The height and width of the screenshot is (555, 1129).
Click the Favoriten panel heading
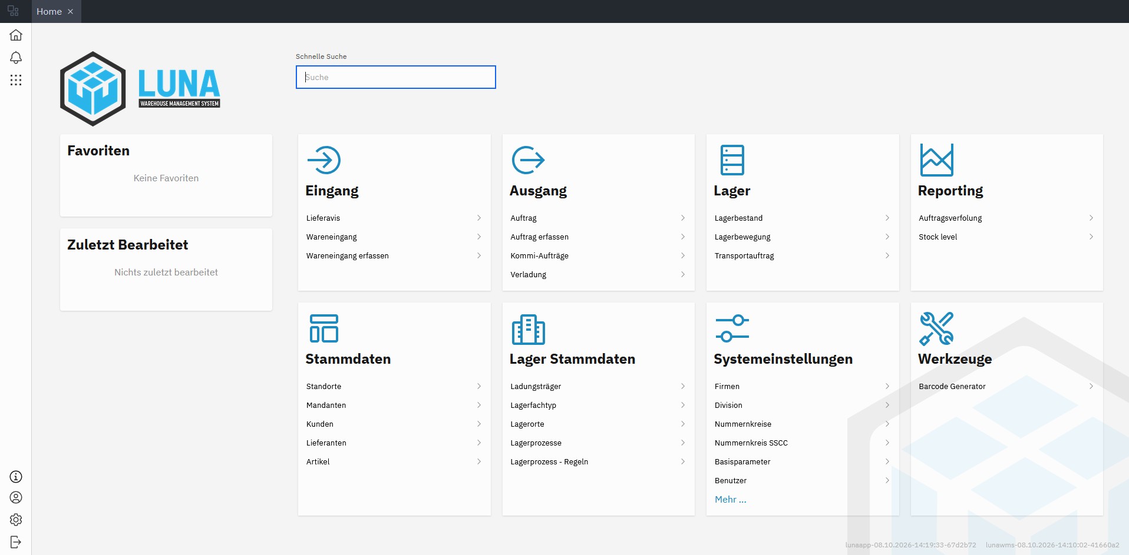click(98, 151)
